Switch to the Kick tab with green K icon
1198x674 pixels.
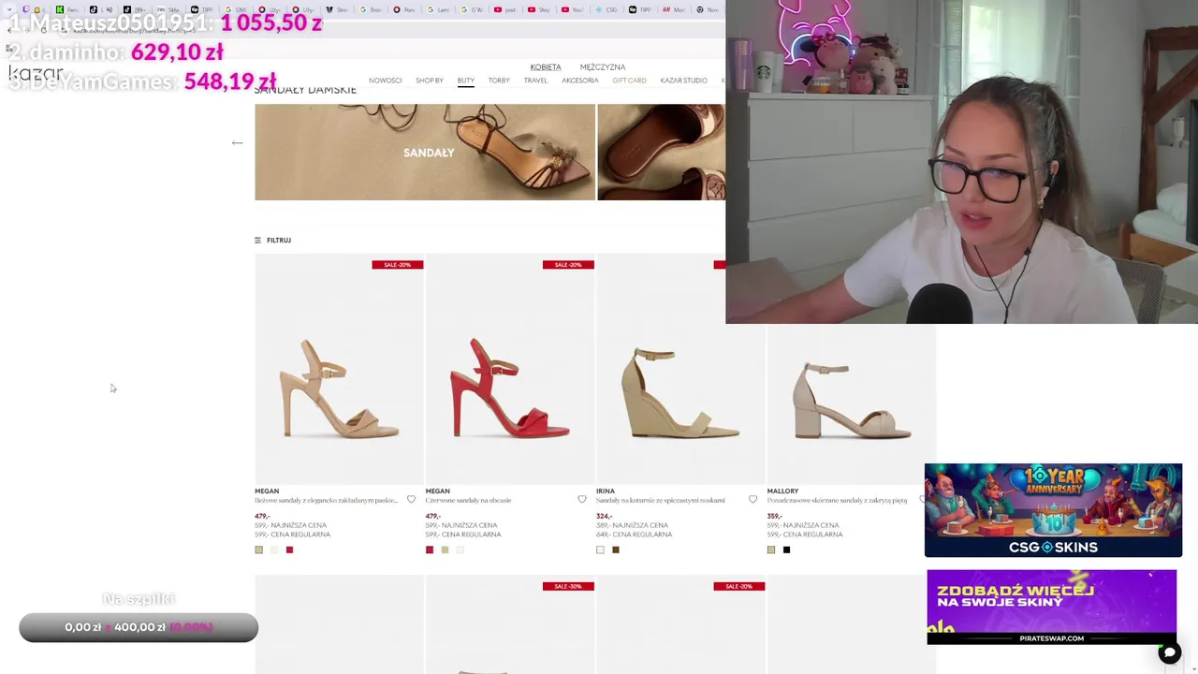pyautogui.click(x=66, y=10)
